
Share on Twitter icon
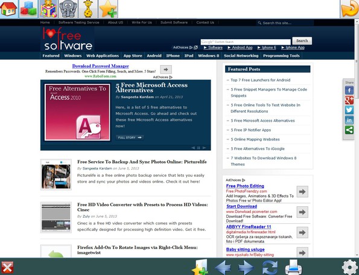coord(349,110)
